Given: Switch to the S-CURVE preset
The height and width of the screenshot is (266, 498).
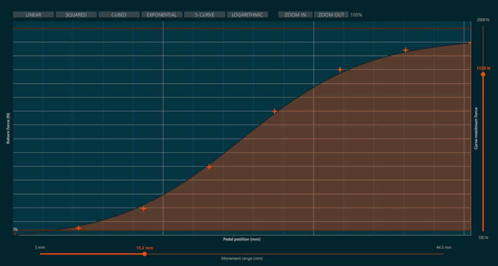Looking at the screenshot, I should pyautogui.click(x=204, y=15).
